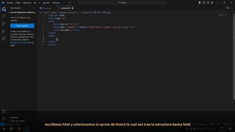Open the errors and warnings status indicator

pyautogui.click(x=10, y=124)
